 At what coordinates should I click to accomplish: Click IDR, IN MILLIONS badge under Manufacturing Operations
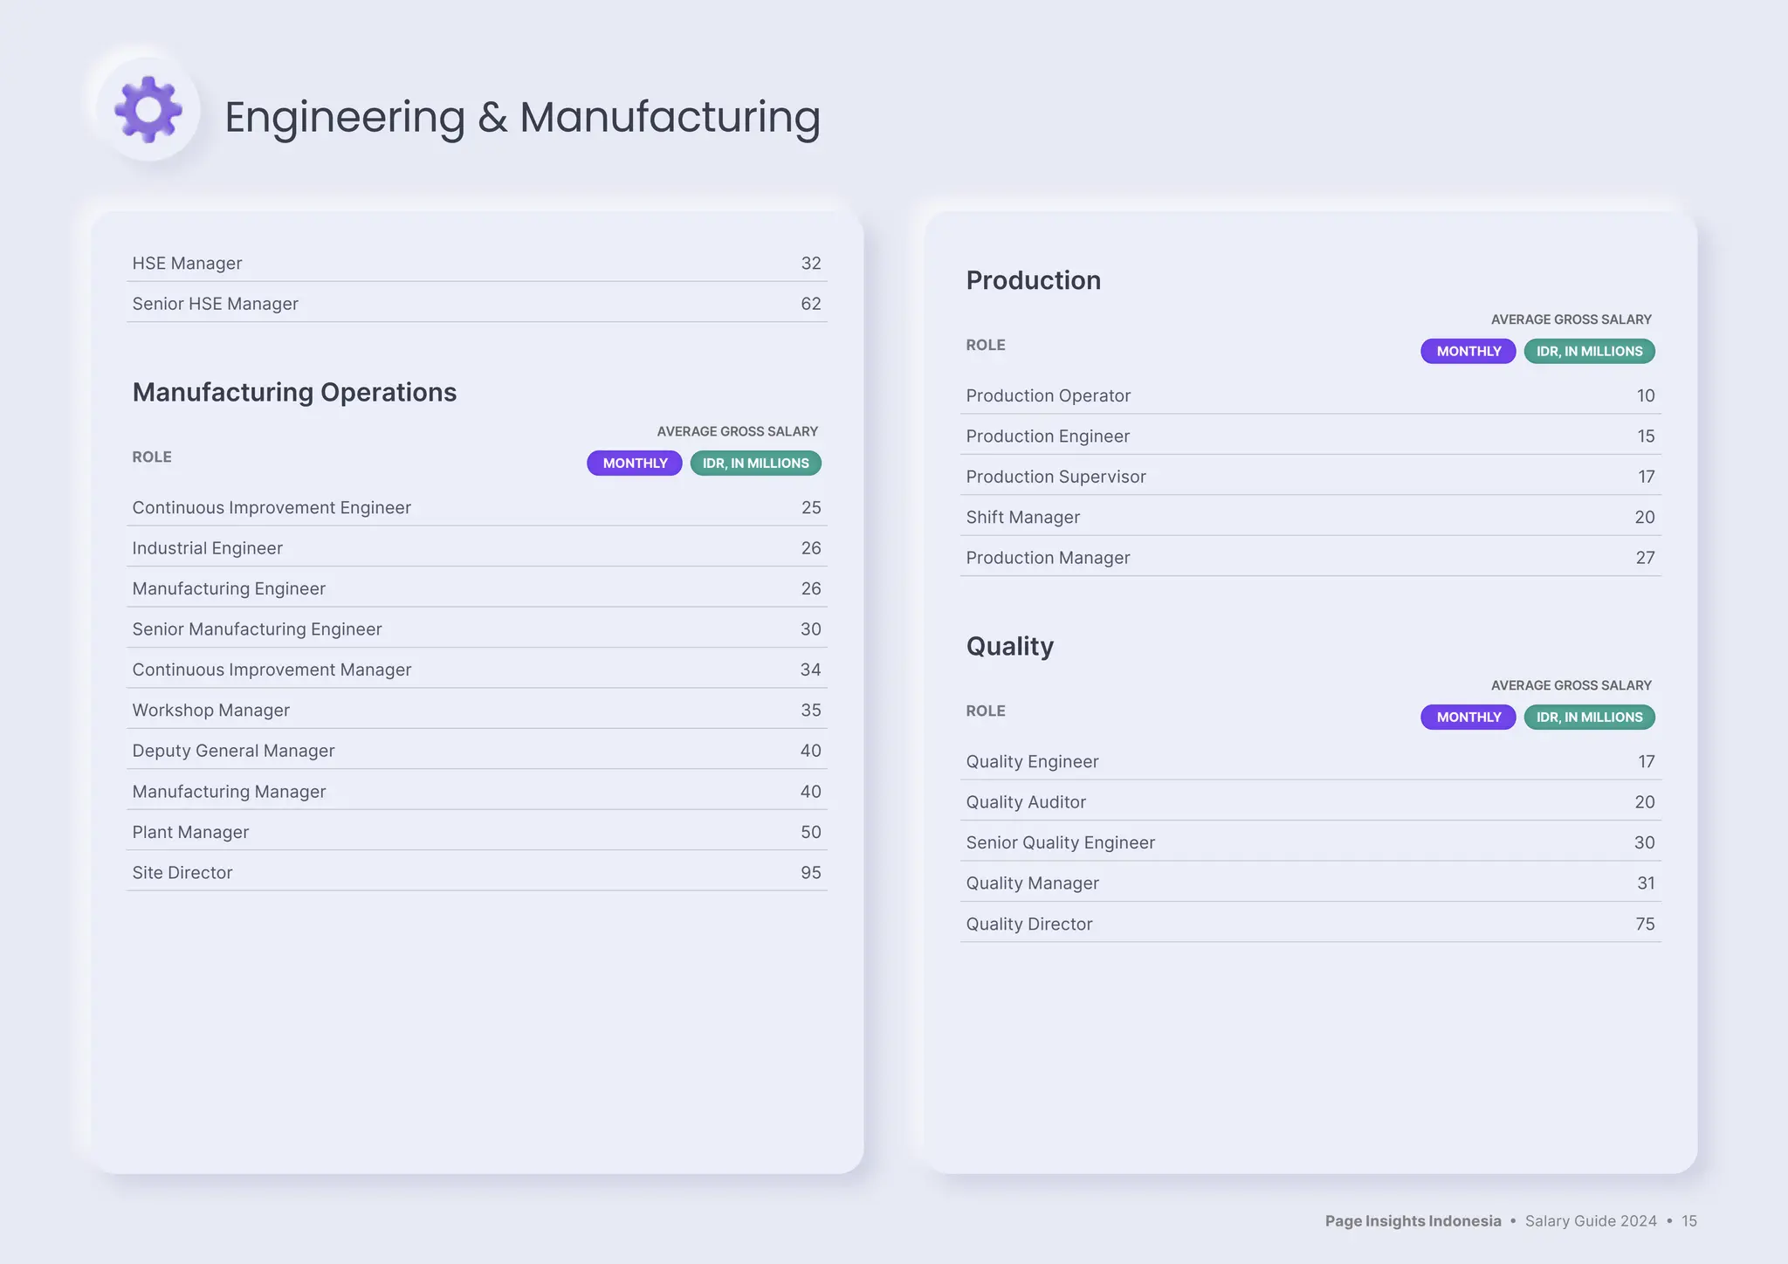pyautogui.click(x=755, y=464)
